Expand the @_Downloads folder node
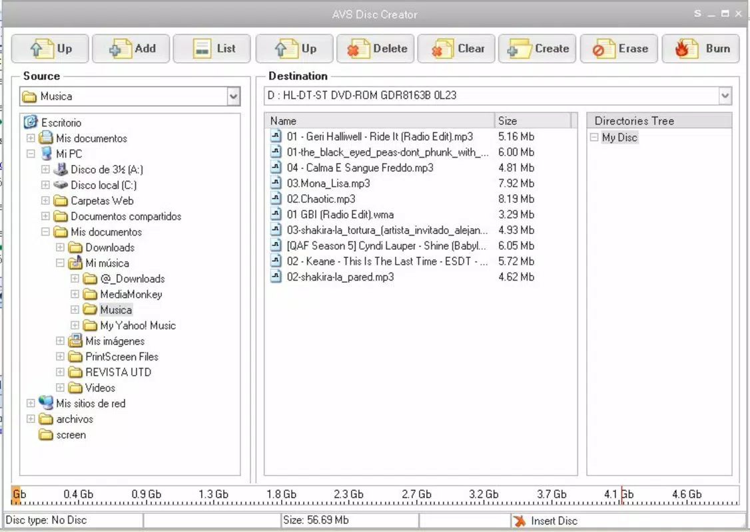750x532 pixels. pyautogui.click(x=75, y=279)
